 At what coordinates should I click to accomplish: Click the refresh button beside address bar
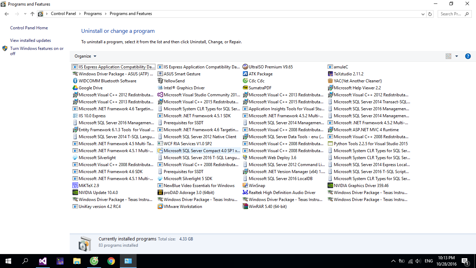click(x=430, y=14)
